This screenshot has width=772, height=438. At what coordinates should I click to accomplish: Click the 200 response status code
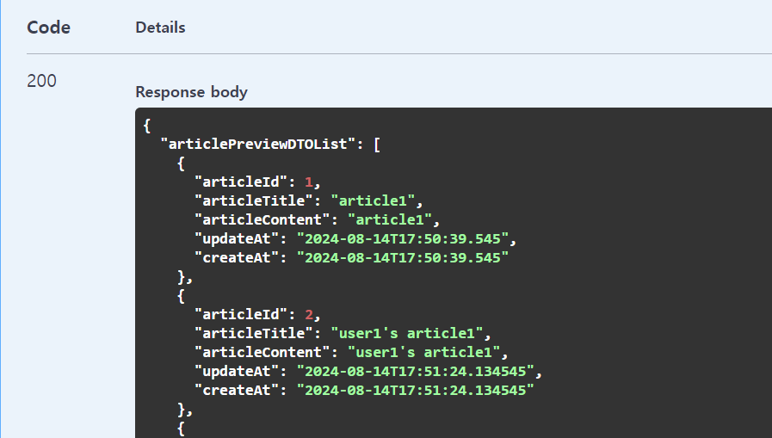41,81
